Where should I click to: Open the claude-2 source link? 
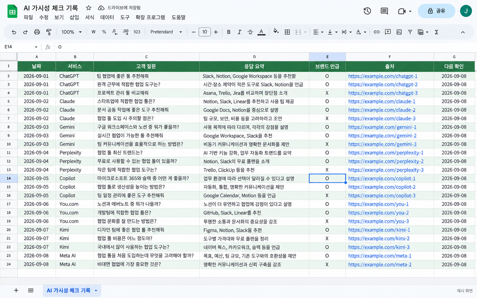(x=382, y=110)
